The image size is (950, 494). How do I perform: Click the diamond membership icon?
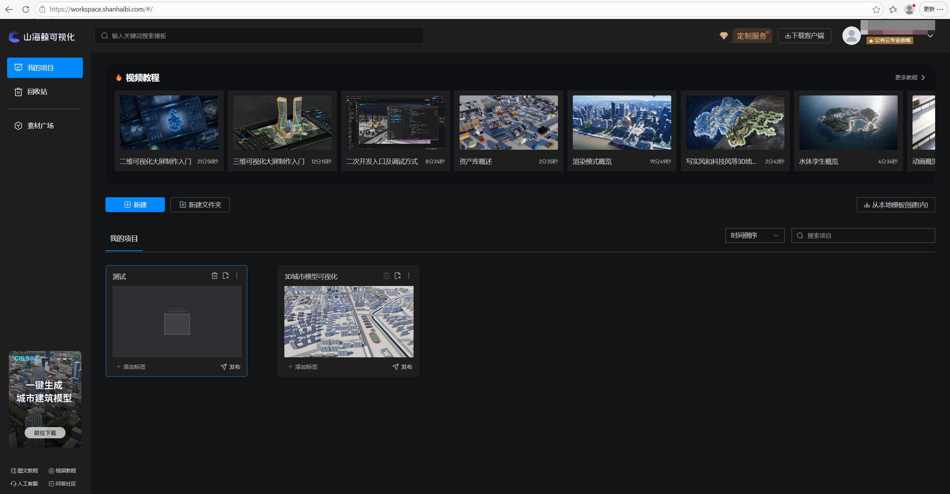click(x=724, y=36)
